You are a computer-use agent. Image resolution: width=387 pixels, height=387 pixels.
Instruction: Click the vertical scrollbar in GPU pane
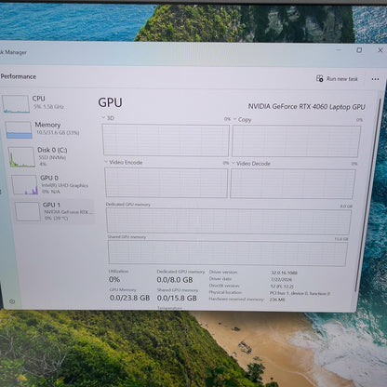click(x=367, y=194)
